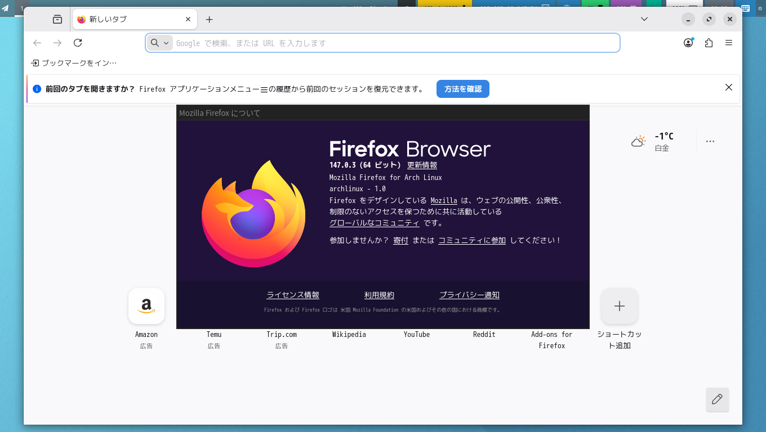This screenshot has height=432, width=766.
Task: Open the Amazon shortcut tile
Action: click(146, 306)
